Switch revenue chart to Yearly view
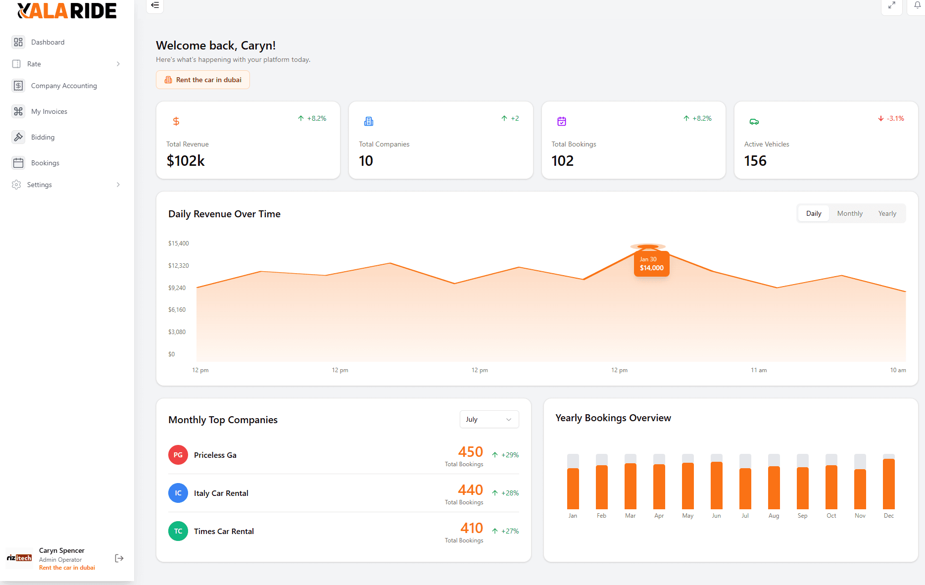925x585 pixels. tap(887, 213)
